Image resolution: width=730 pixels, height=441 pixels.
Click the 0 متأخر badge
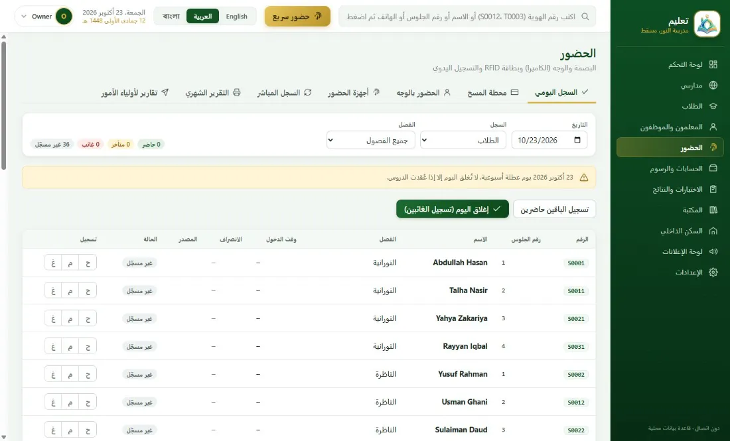pyautogui.click(x=121, y=144)
